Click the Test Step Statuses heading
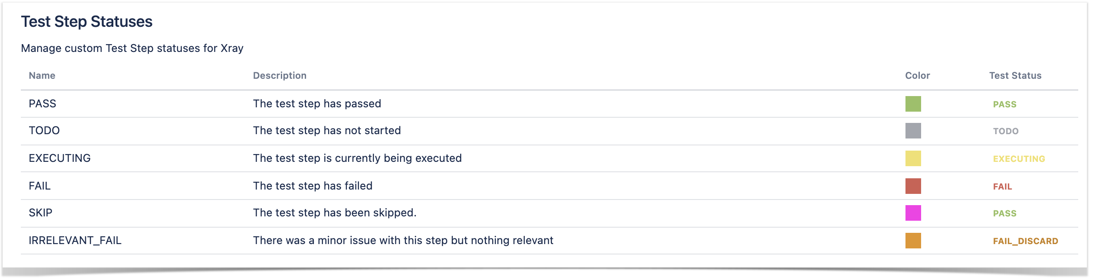The image size is (1093, 280). 87,22
